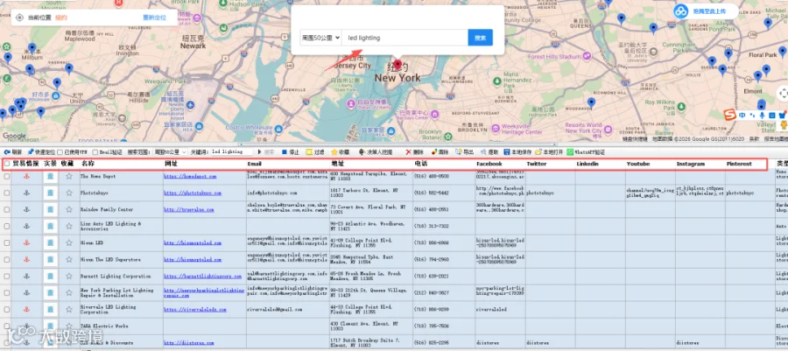
Task: Check the TAKA Electric Works row checkbox
Action: 7,326
